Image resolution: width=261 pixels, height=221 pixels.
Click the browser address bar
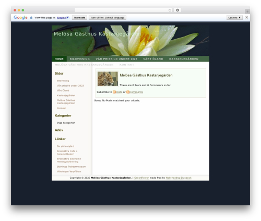[123, 10]
